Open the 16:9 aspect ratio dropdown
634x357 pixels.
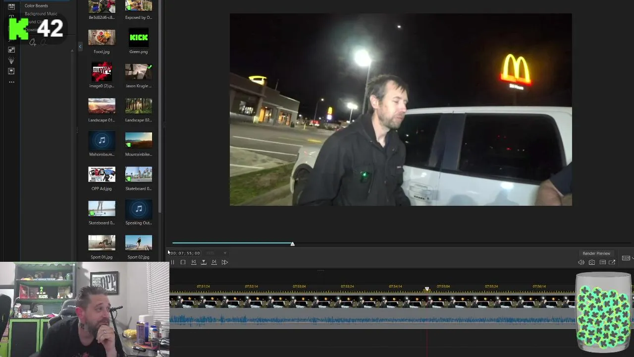(626, 258)
